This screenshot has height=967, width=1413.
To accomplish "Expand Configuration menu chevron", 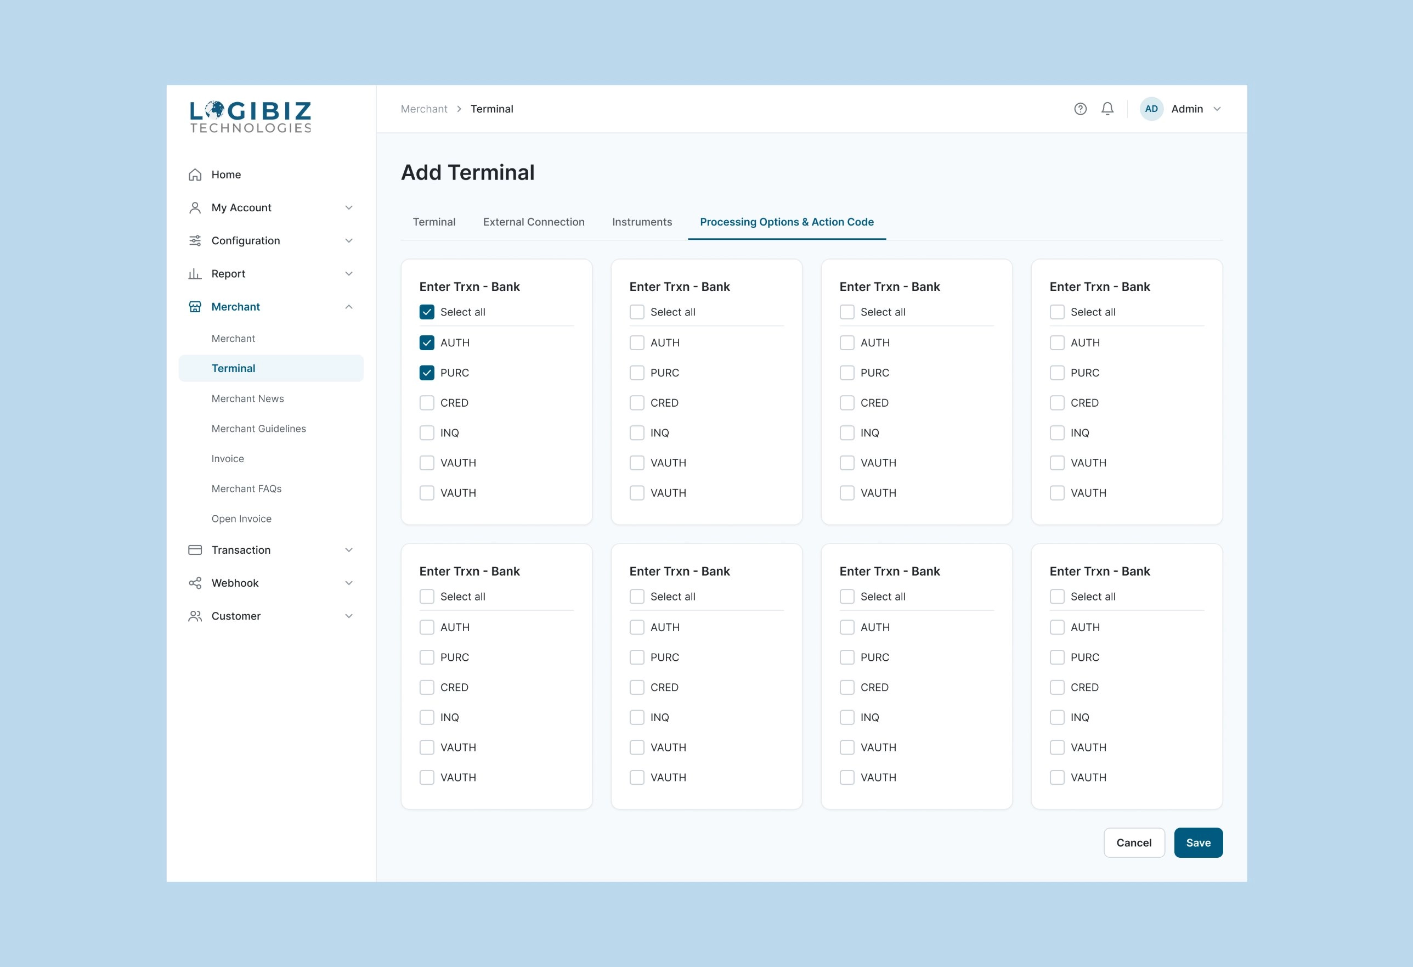I will click(349, 241).
